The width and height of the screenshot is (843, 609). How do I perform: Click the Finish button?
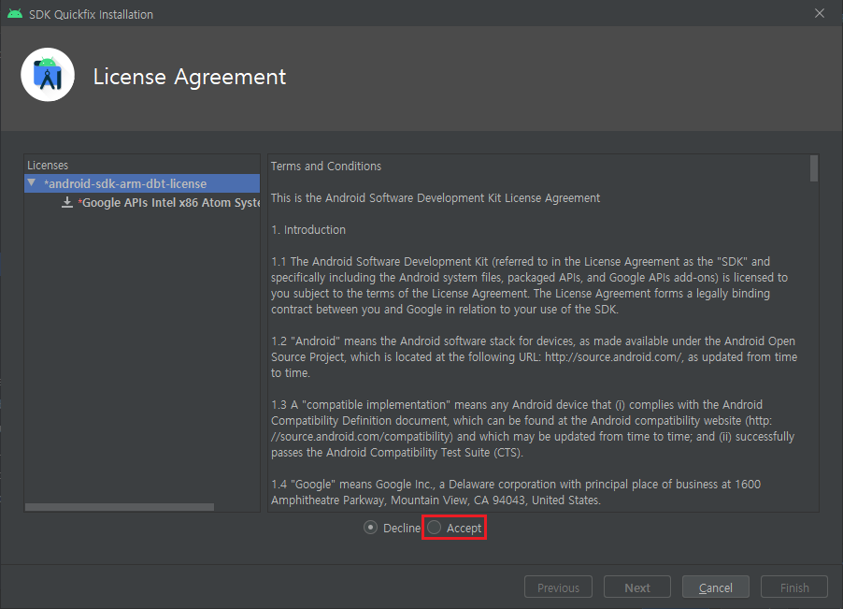coord(794,587)
